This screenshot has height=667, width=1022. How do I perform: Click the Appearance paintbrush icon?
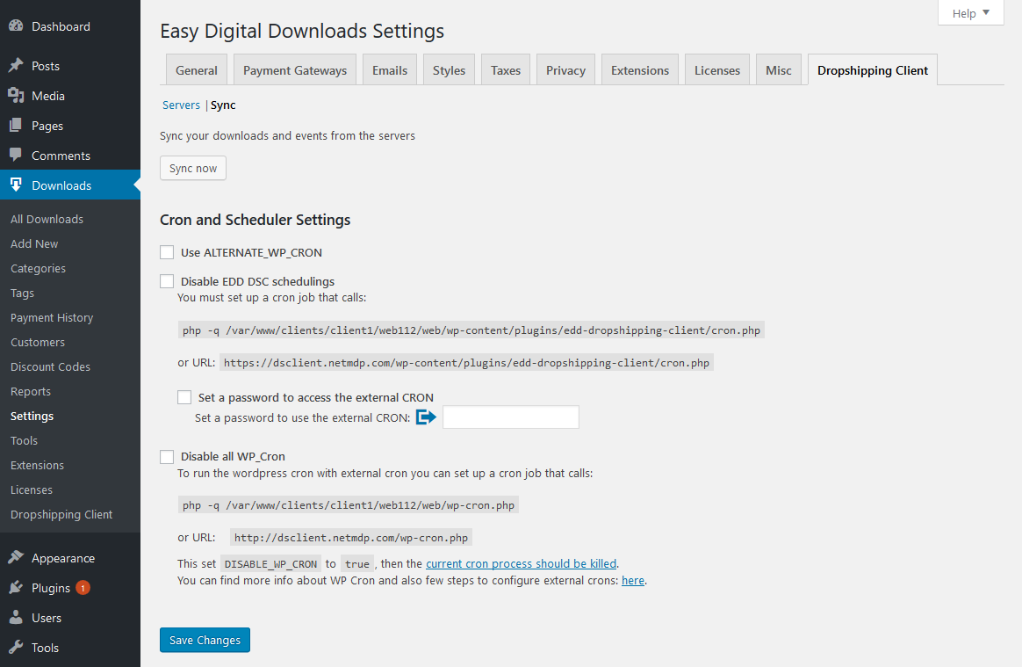(16, 557)
